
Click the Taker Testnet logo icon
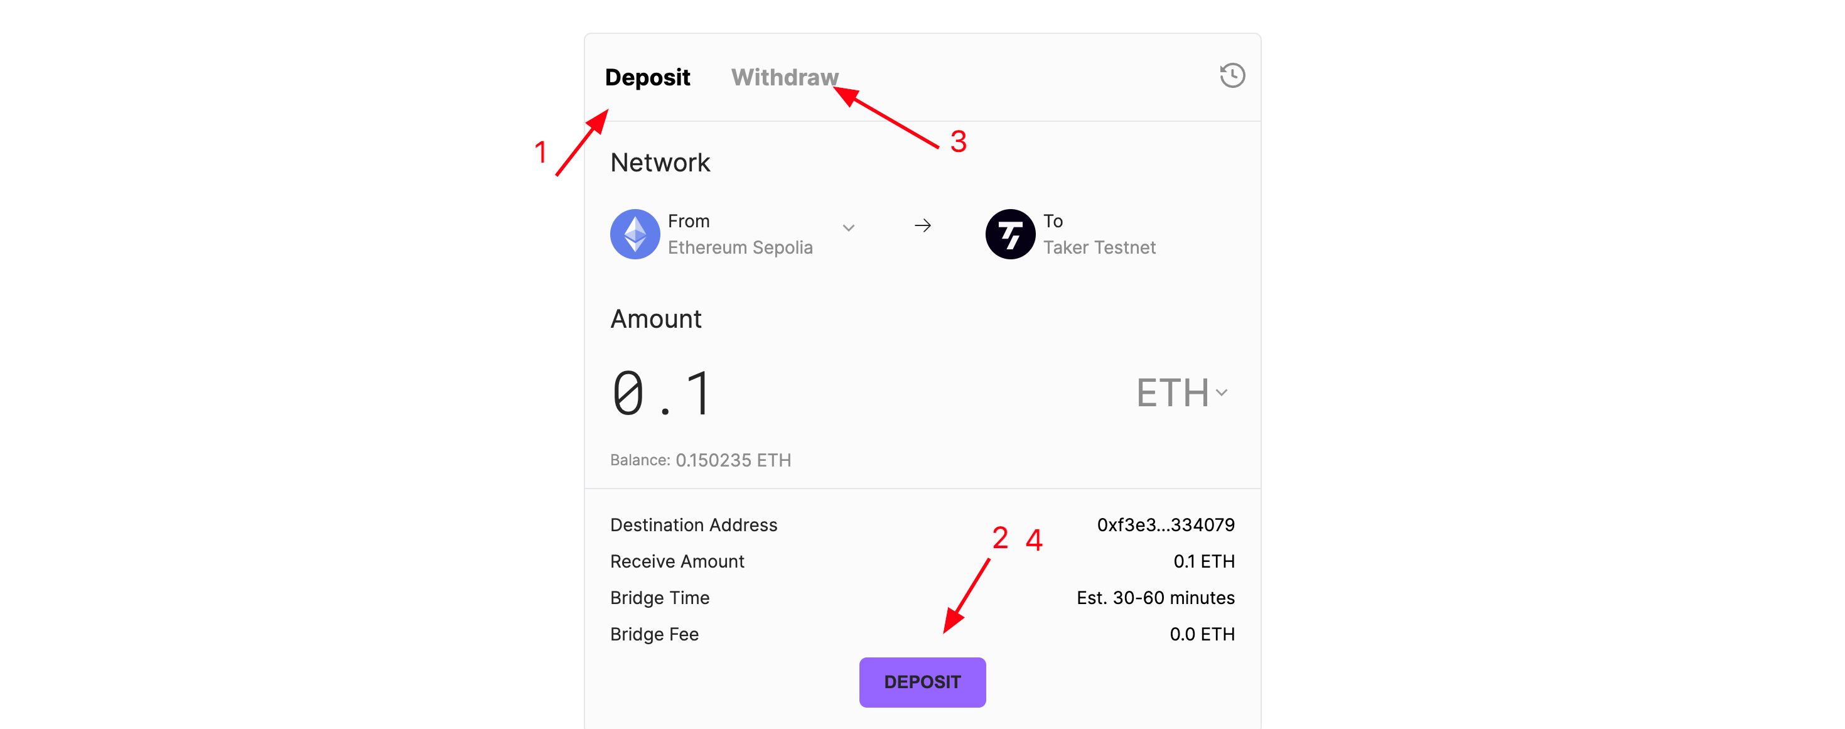[1010, 234]
